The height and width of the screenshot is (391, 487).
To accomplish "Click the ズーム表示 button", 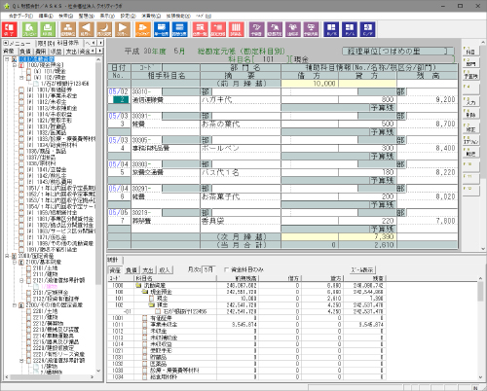I will pyautogui.click(x=362, y=269).
